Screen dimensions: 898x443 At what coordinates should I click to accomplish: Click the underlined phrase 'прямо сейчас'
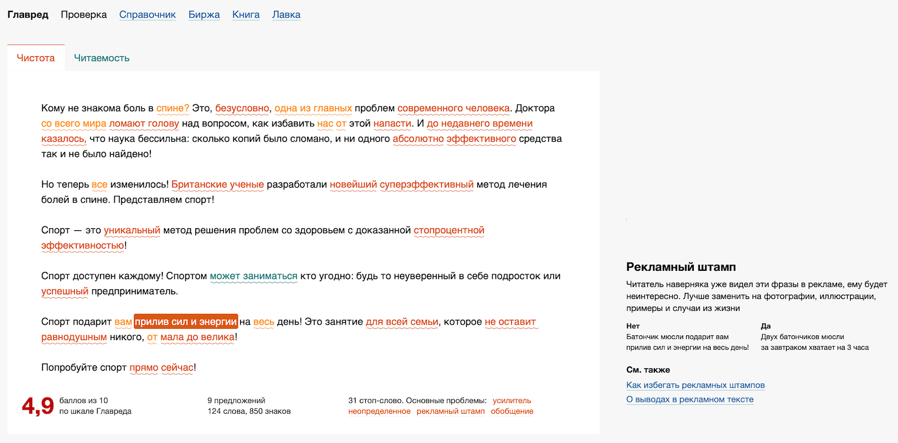[x=162, y=368]
